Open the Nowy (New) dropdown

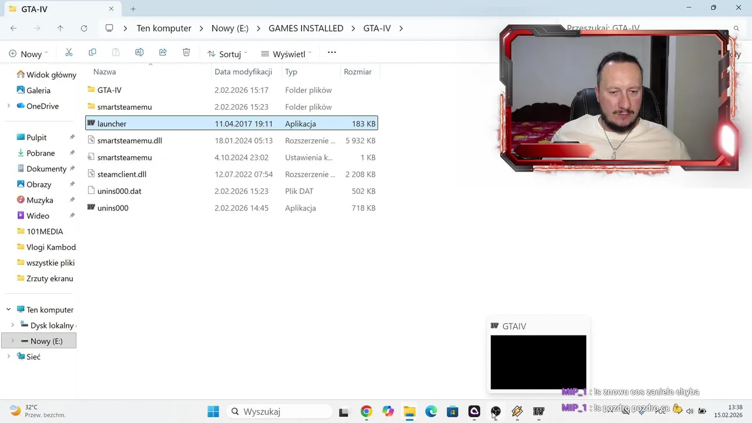[29, 53]
